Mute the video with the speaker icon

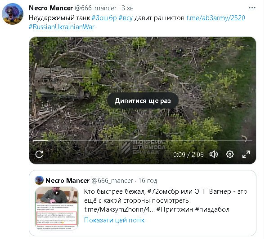(214, 154)
